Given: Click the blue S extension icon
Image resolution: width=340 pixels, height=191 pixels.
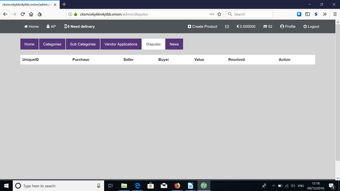Looking at the screenshot, I should click(x=299, y=14).
